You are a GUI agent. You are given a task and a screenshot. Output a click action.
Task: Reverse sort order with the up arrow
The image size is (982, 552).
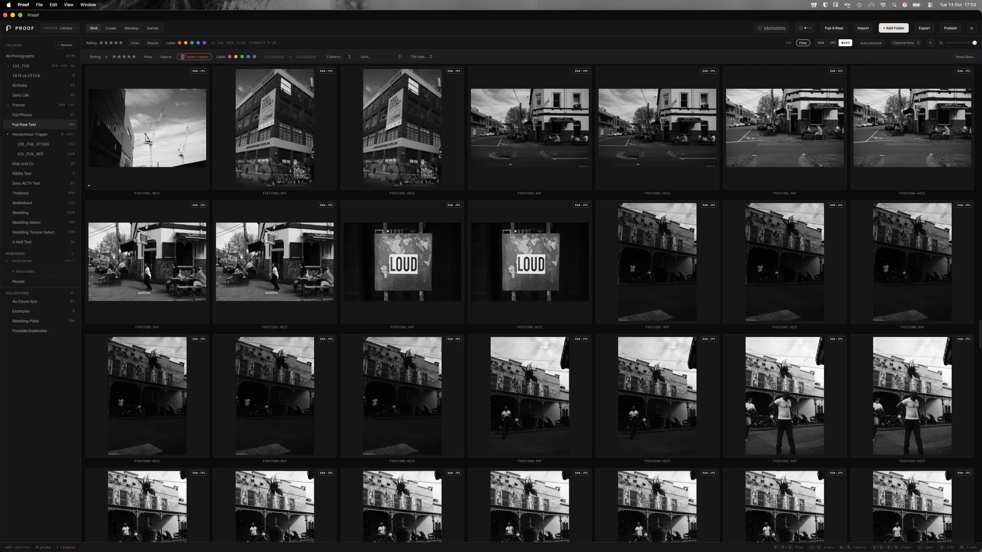coord(930,43)
